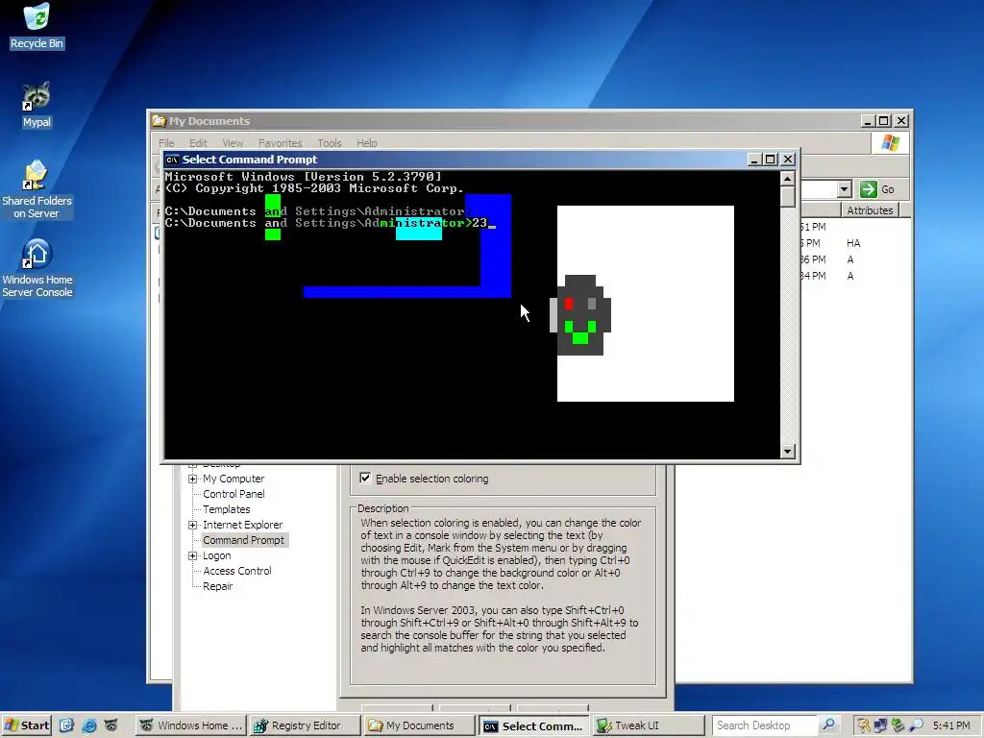Switch to My Documents taskbar button

pos(419,726)
